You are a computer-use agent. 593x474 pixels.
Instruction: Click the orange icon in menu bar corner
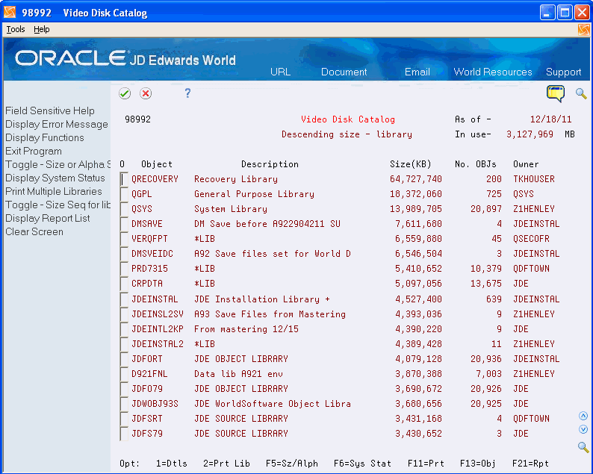tap(583, 29)
